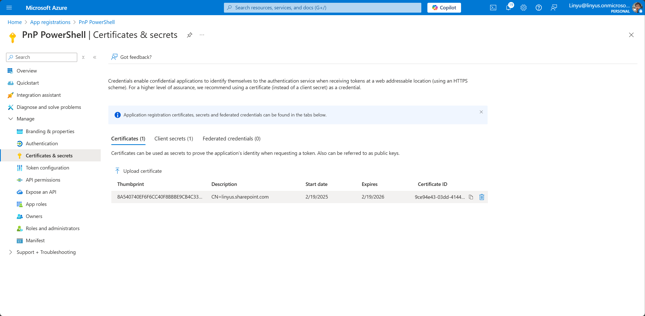This screenshot has width=645, height=316.
Task: Pin the Certificates & secrets page
Action: [x=189, y=35]
